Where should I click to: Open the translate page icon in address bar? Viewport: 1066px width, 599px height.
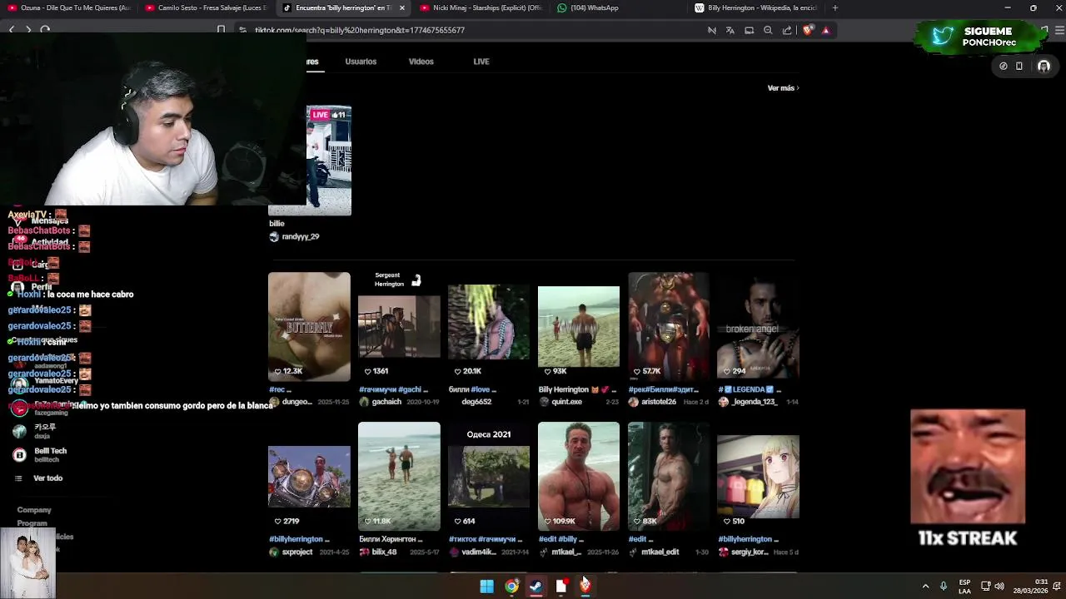730,30
